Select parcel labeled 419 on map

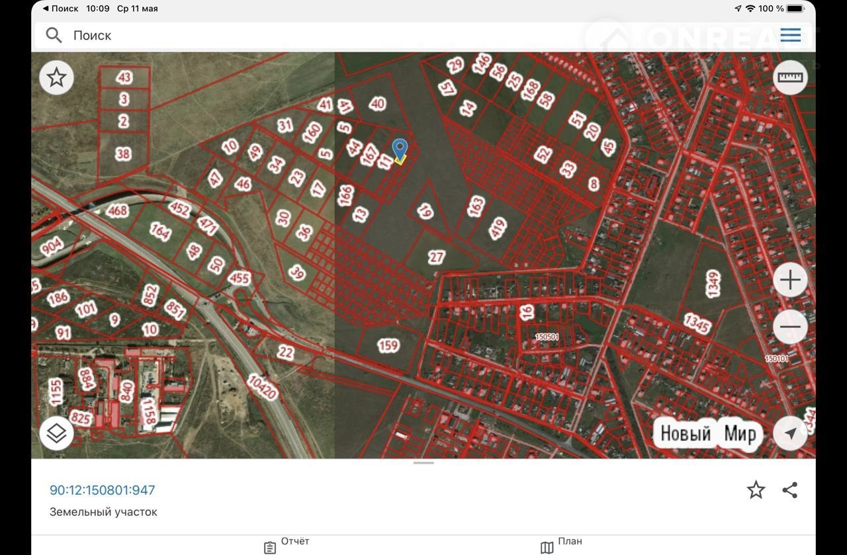pos(498,228)
